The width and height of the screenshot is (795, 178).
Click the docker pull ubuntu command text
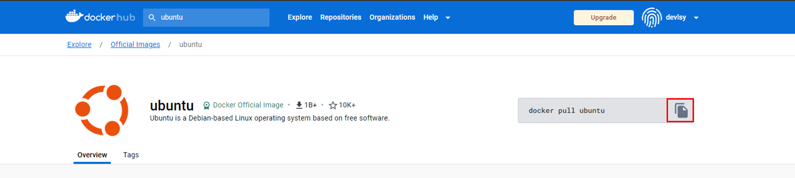point(567,110)
